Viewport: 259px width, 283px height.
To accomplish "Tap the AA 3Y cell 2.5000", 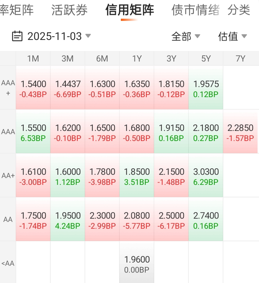I will pyautogui.click(x=171, y=220).
